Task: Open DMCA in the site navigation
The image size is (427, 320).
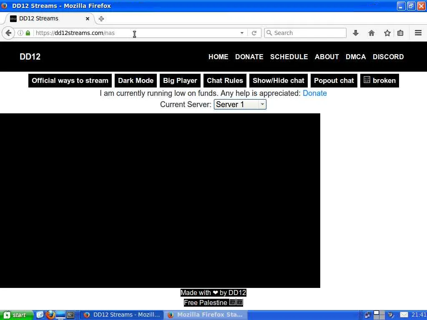Action: [x=356, y=57]
